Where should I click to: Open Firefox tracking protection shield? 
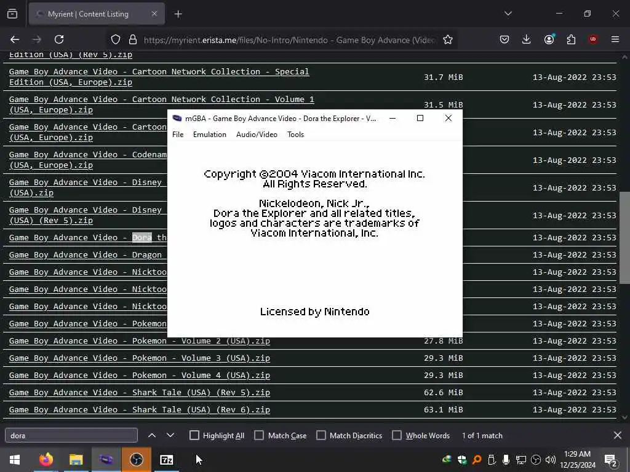[x=116, y=39]
